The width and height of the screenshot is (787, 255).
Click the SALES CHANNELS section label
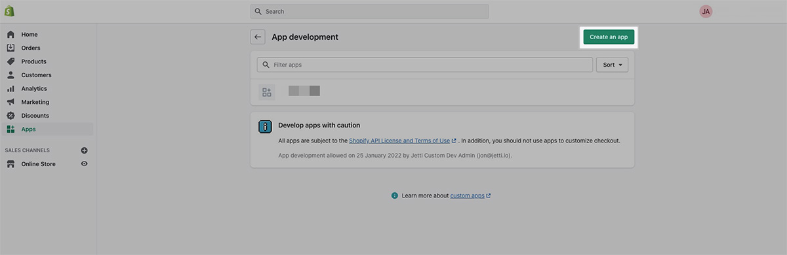[x=28, y=150]
